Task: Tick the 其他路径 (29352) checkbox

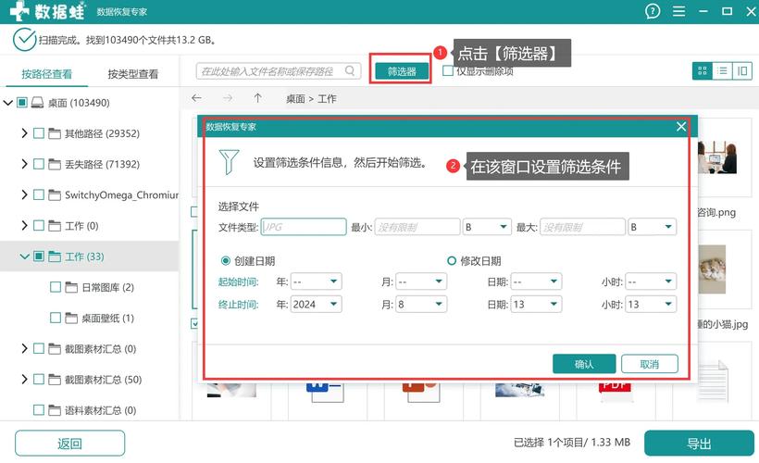Action: 39,133
